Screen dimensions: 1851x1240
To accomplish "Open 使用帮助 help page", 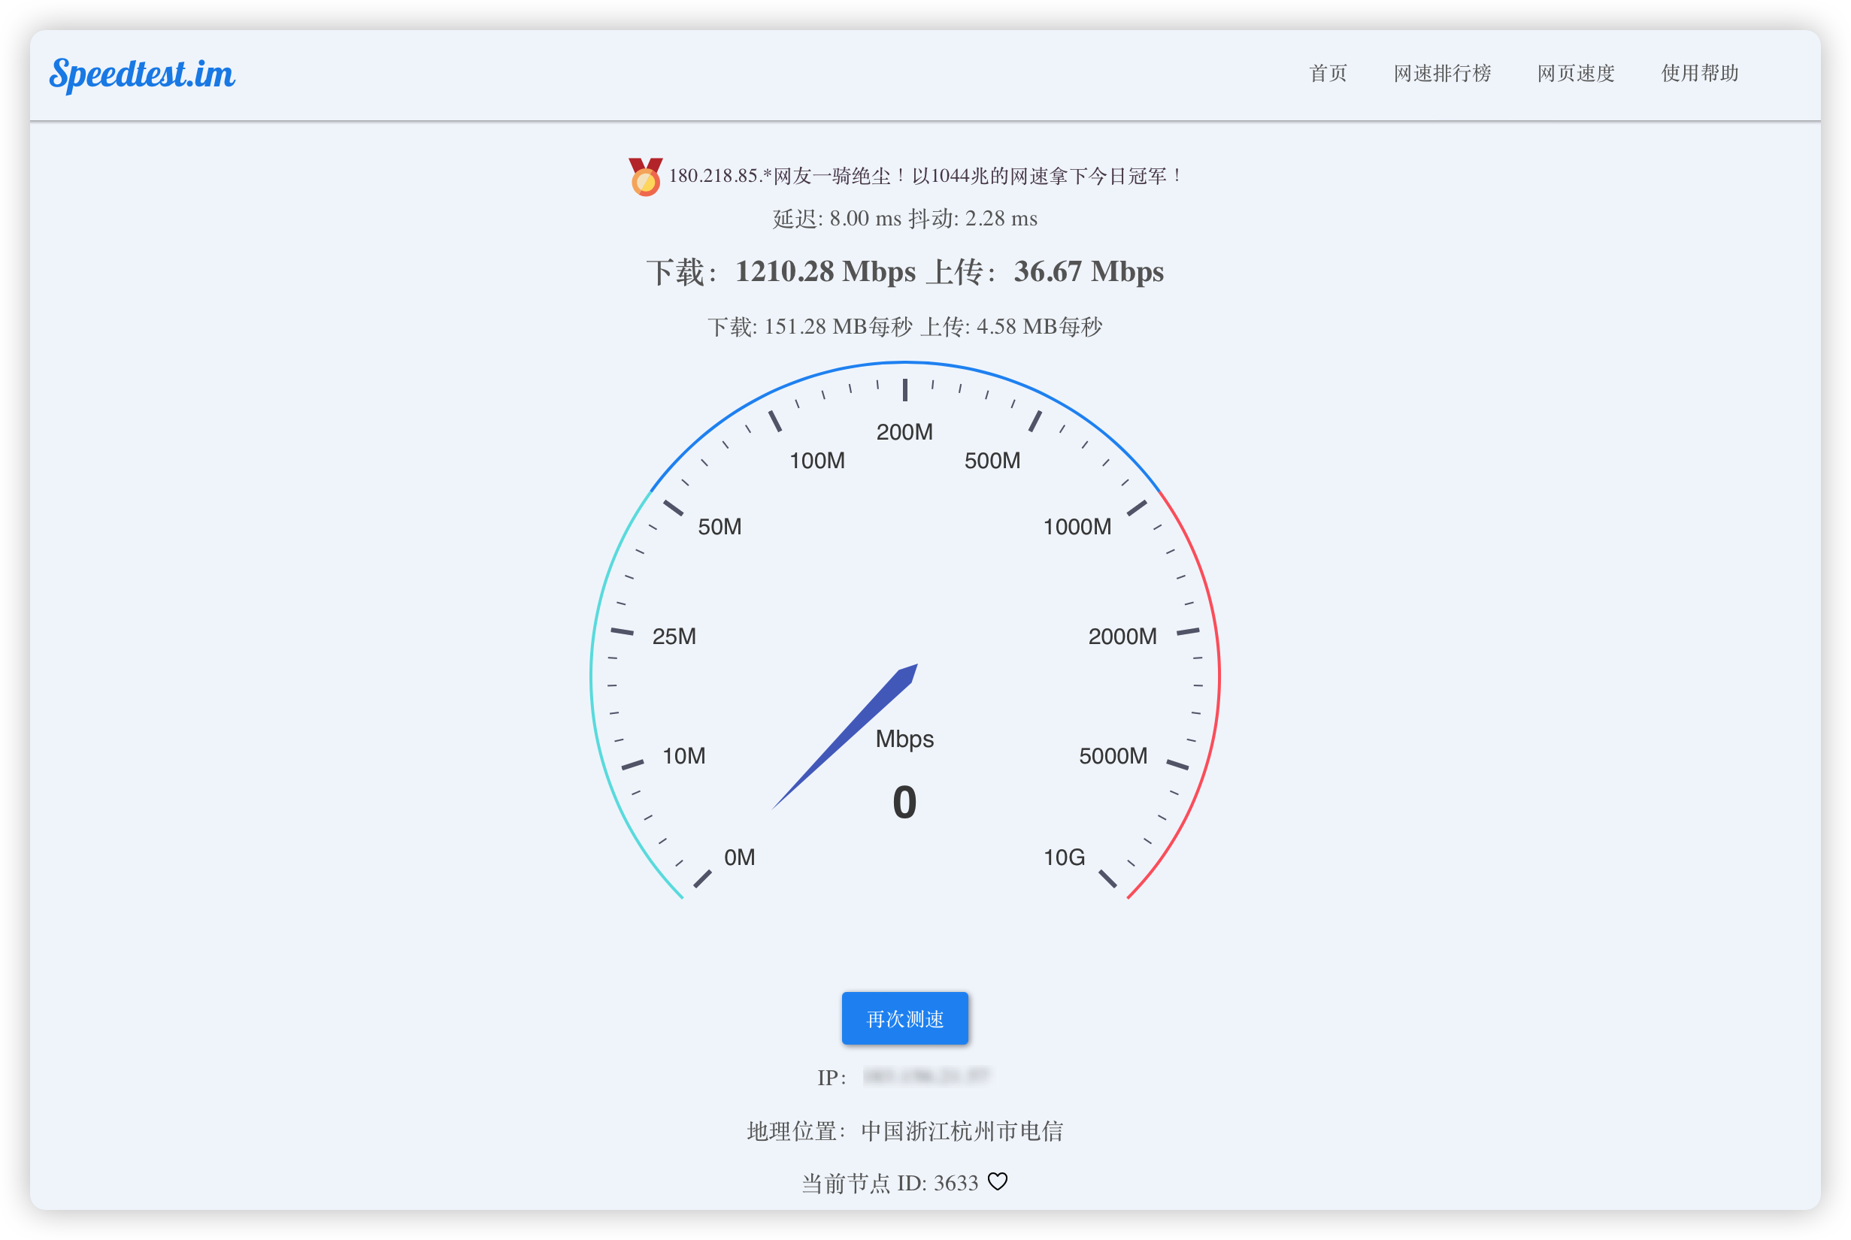I will (x=1699, y=74).
